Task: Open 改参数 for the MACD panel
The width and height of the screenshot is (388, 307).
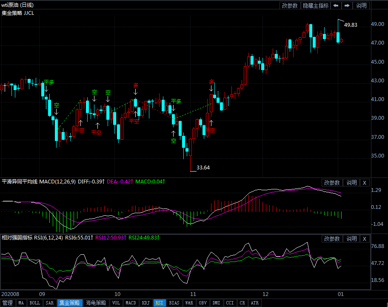Action: (x=332, y=183)
